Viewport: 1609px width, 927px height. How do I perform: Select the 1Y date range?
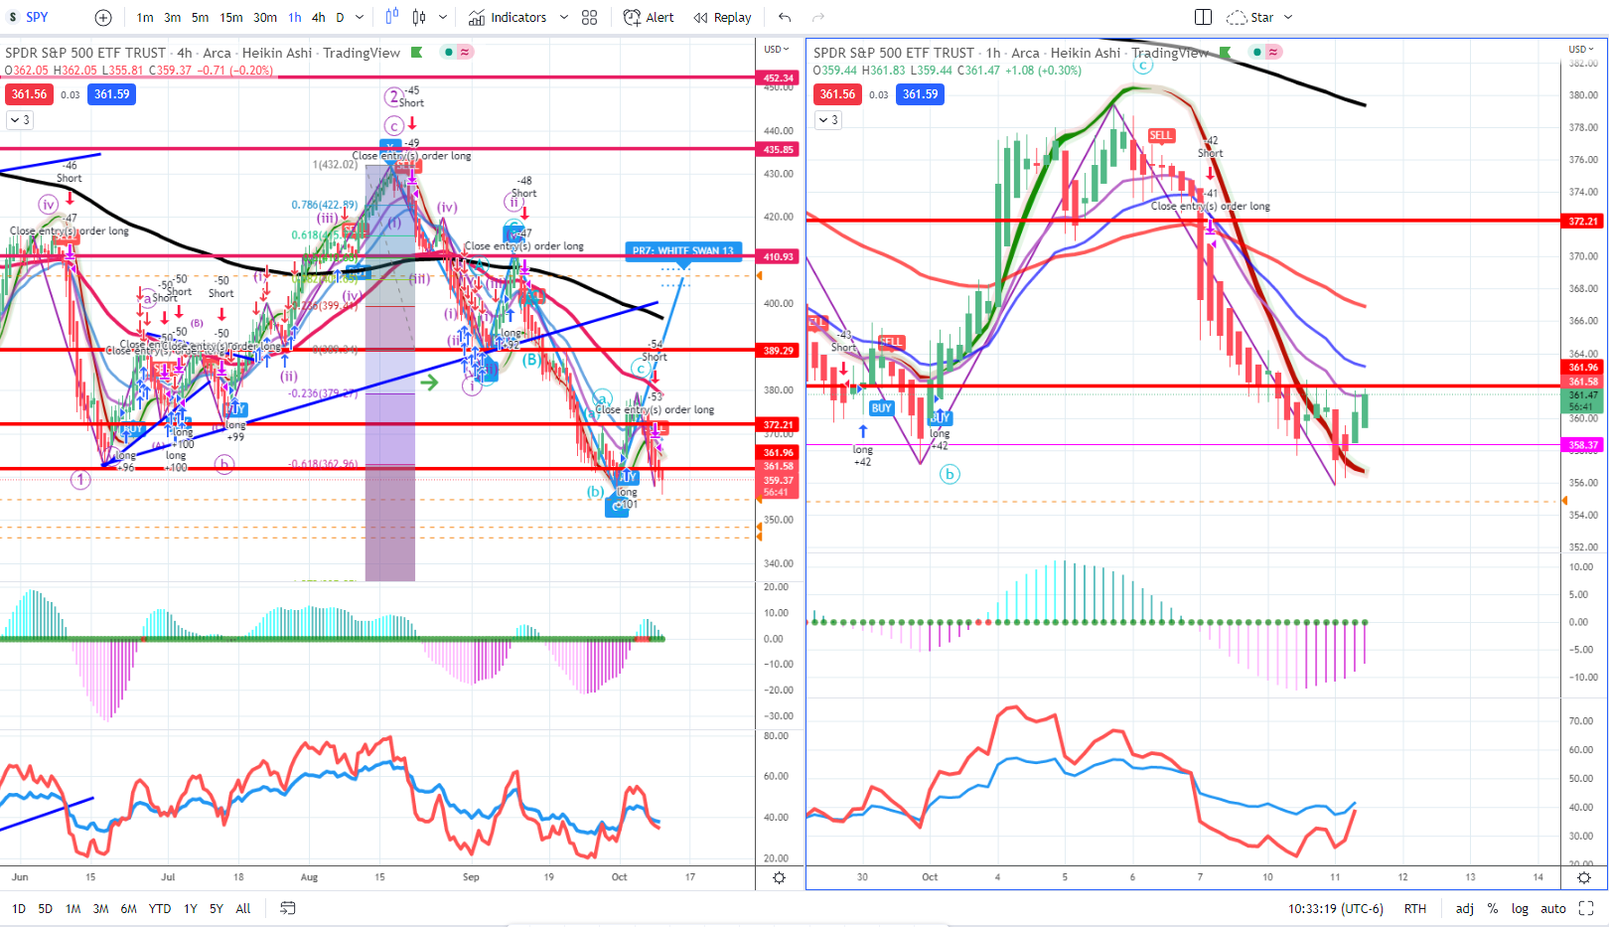tap(191, 909)
